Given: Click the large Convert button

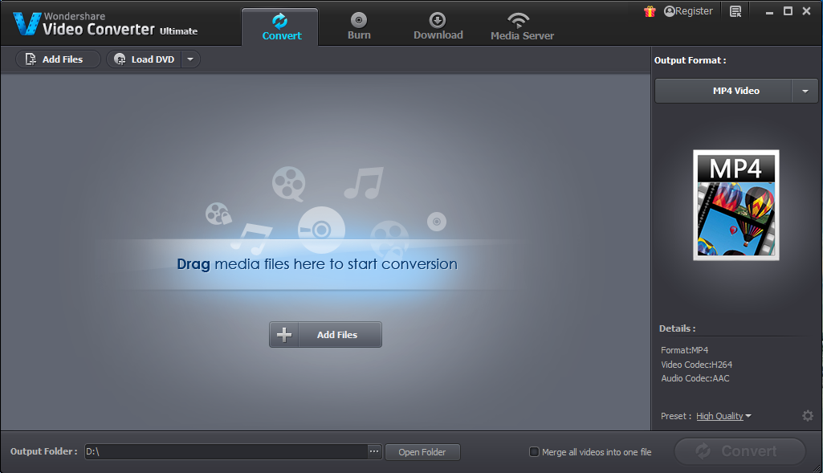Looking at the screenshot, I should tap(740, 451).
